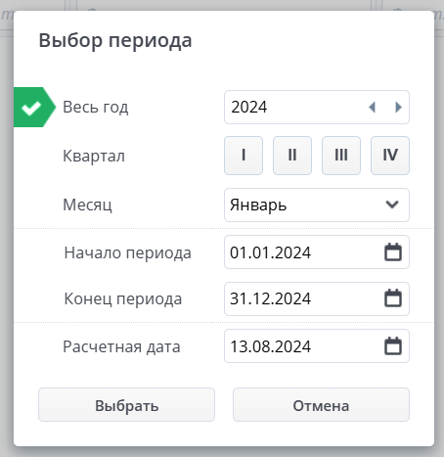Image resolution: width=444 pixels, height=457 pixels.
Task: Click the start date field 01.01.2024
Action: click(317, 252)
